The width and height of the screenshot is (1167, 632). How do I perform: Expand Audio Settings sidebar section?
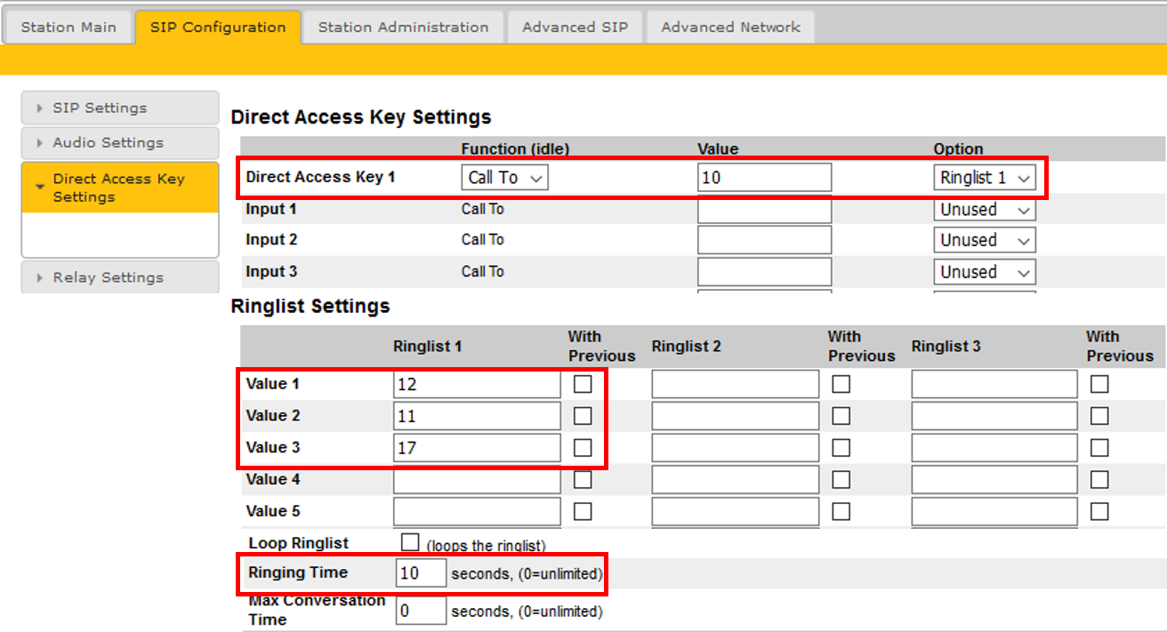click(119, 142)
